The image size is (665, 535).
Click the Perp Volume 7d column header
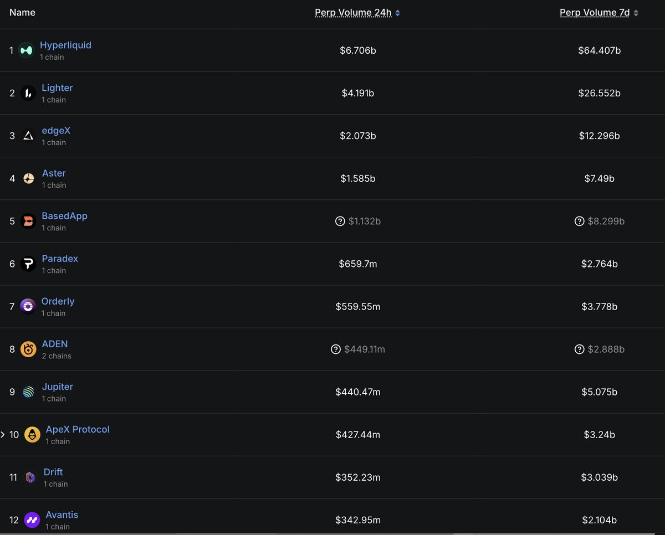point(595,13)
